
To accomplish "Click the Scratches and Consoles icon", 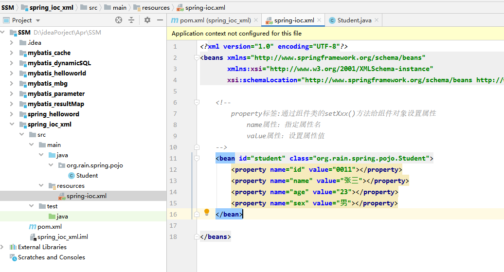I will [x=13, y=257].
